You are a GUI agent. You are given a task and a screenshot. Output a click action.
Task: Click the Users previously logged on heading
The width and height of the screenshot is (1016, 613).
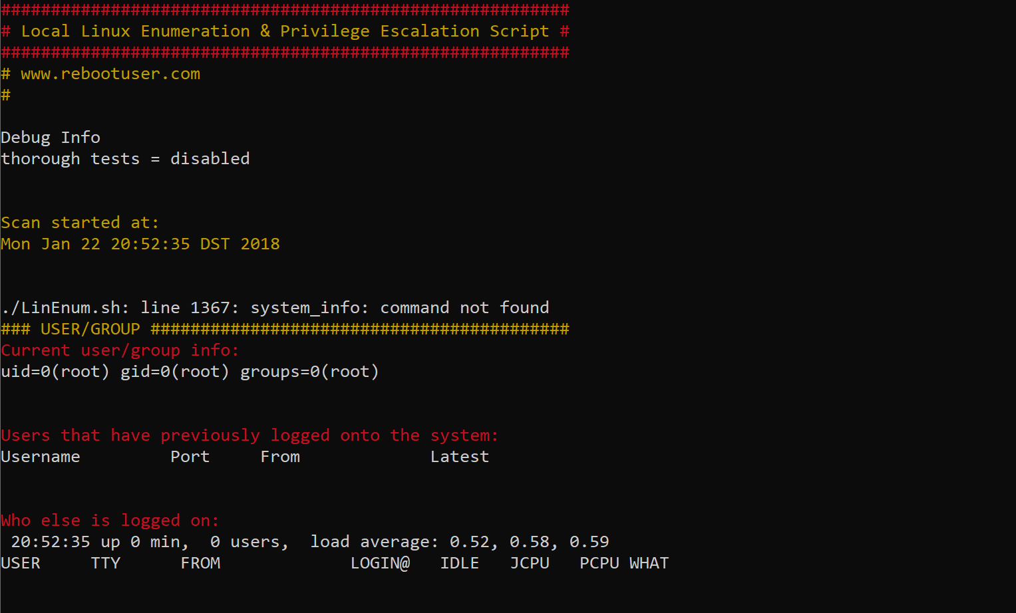click(250, 435)
